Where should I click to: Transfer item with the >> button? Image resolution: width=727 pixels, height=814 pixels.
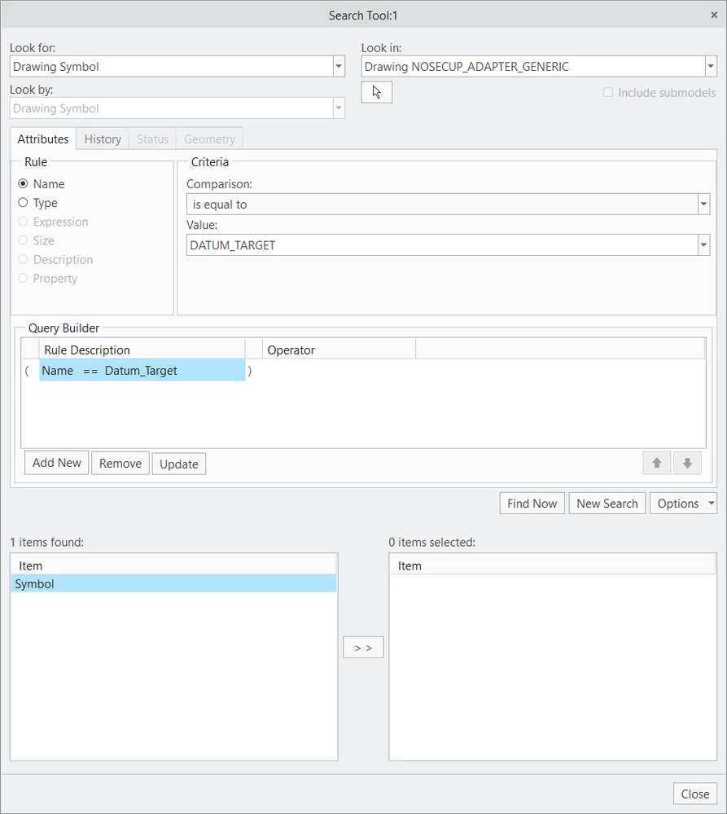pos(363,647)
